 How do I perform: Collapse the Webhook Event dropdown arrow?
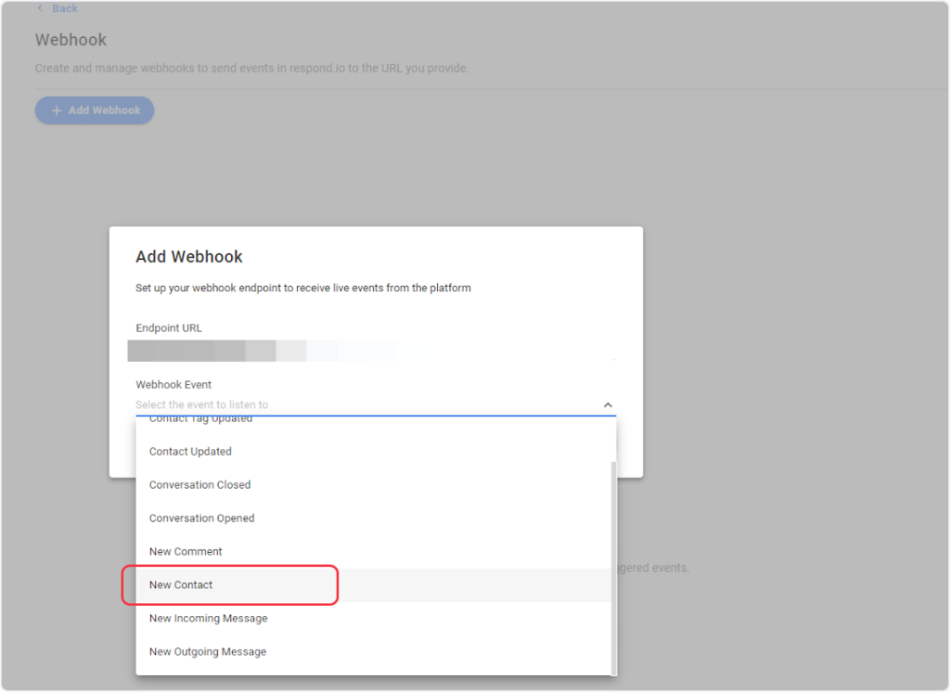[x=608, y=405]
